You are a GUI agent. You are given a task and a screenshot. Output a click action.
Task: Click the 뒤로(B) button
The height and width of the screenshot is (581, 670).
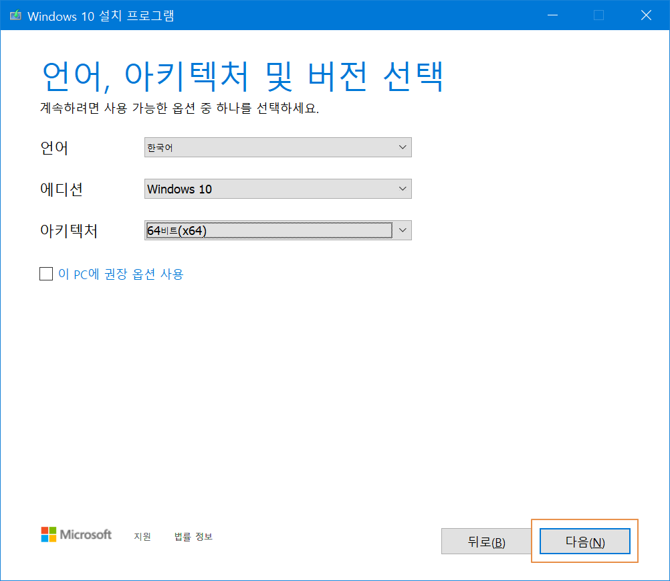tap(486, 542)
